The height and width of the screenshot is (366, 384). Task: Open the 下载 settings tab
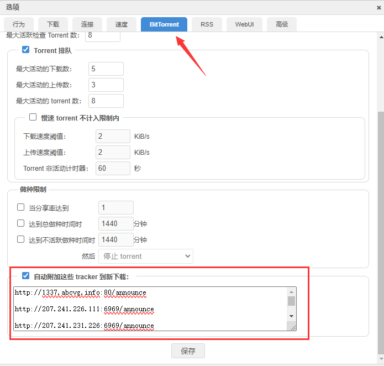(x=53, y=24)
